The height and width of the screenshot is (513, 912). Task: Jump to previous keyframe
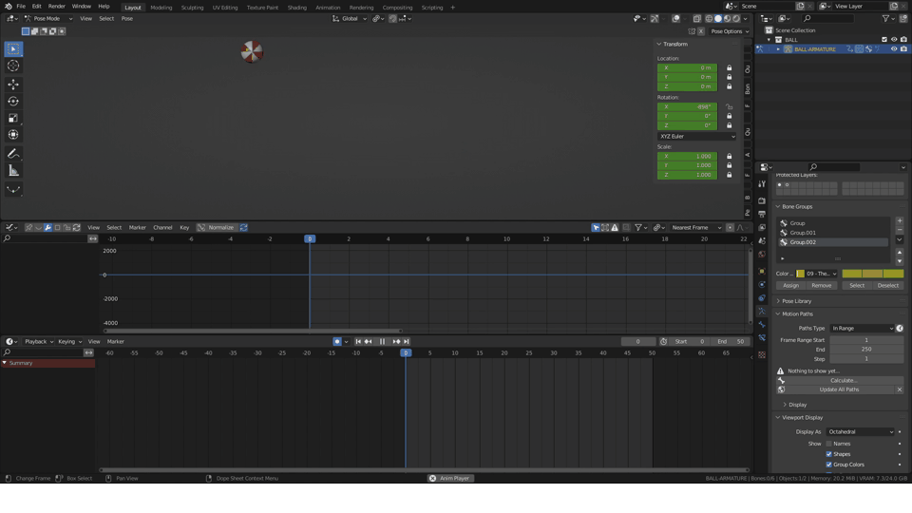[x=369, y=341]
